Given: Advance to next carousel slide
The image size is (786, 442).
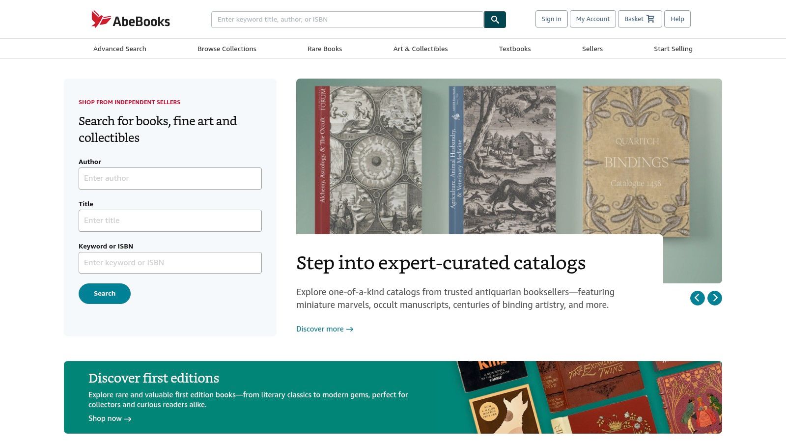Looking at the screenshot, I should click(715, 298).
